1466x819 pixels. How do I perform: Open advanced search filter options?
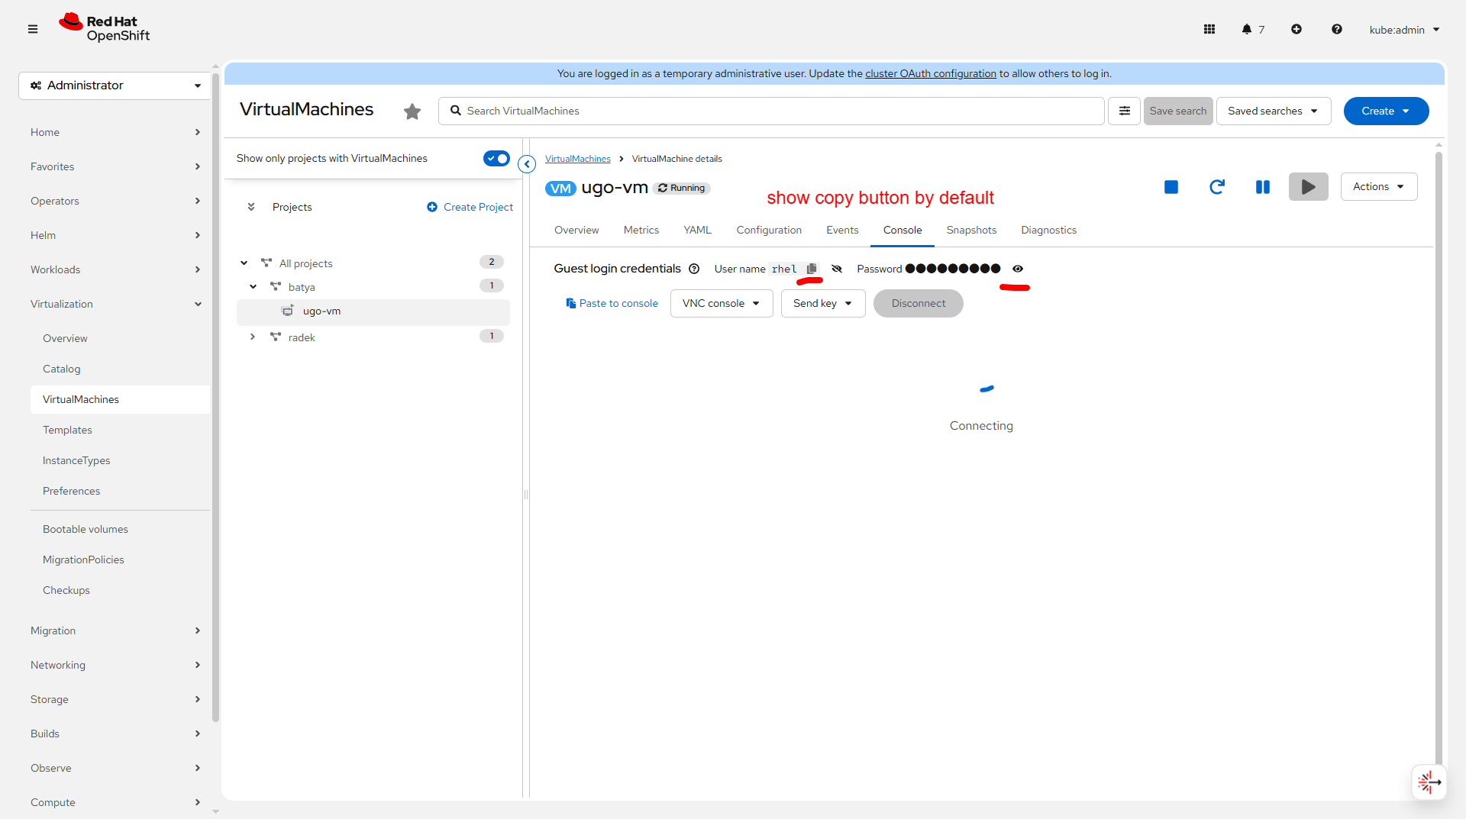[x=1125, y=111]
